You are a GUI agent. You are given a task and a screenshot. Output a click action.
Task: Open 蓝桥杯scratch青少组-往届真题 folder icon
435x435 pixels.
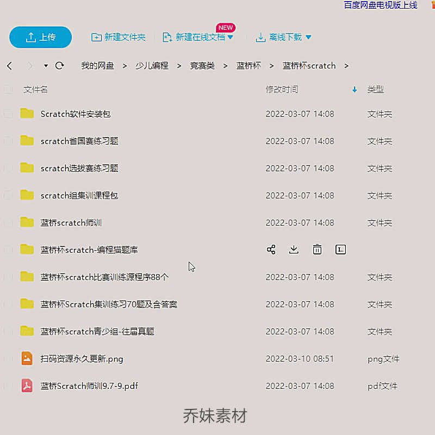coord(27,331)
